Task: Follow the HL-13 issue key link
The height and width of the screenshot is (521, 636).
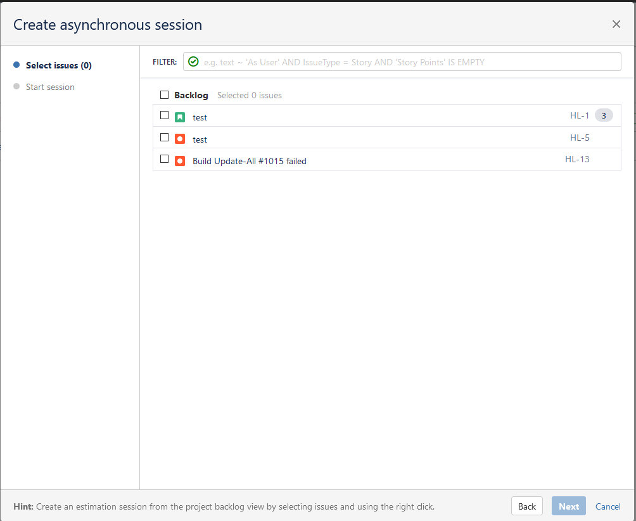Action: 577,159
